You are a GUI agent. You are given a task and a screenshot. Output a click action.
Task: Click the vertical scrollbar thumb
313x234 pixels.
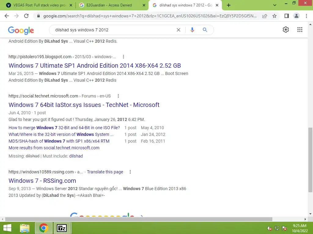click(x=310, y=160)
